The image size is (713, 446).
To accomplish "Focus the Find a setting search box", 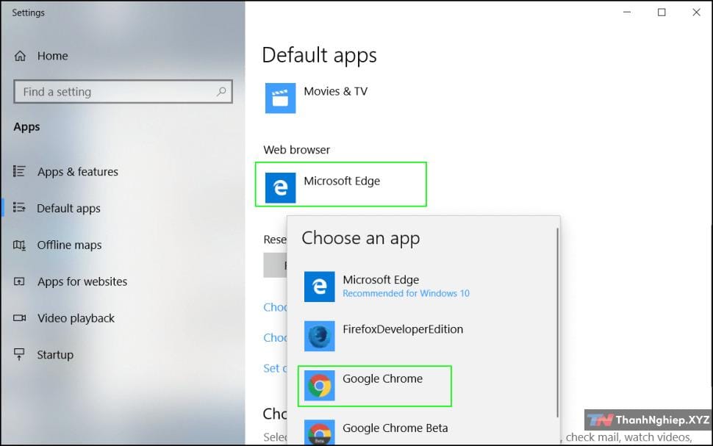I will (x=123, y=92).
